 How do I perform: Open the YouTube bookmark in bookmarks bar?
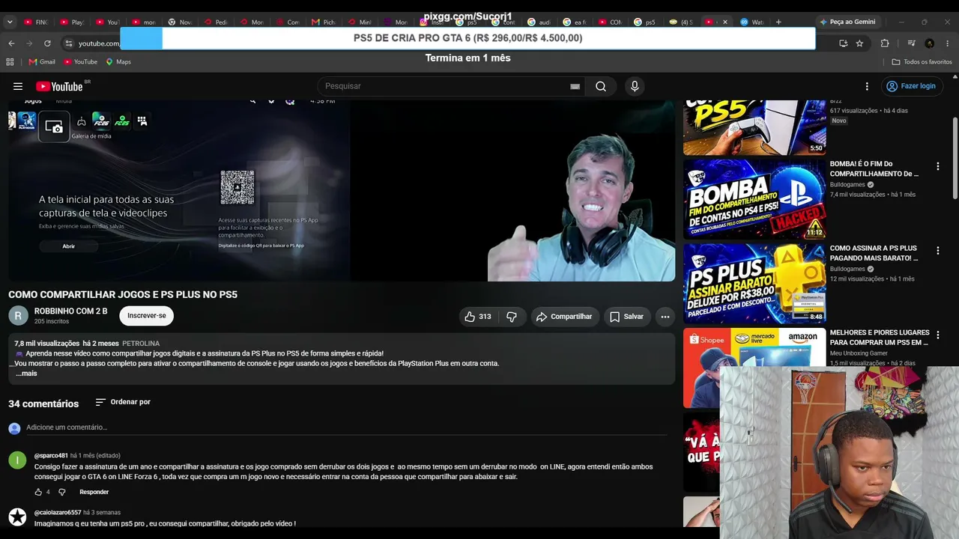[81, 61]
